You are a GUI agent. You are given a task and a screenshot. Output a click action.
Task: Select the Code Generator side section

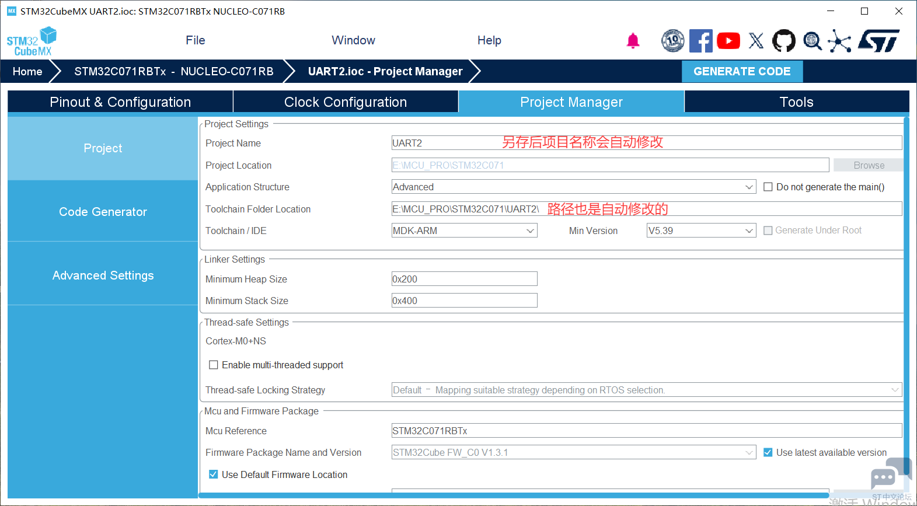(103, 212)
